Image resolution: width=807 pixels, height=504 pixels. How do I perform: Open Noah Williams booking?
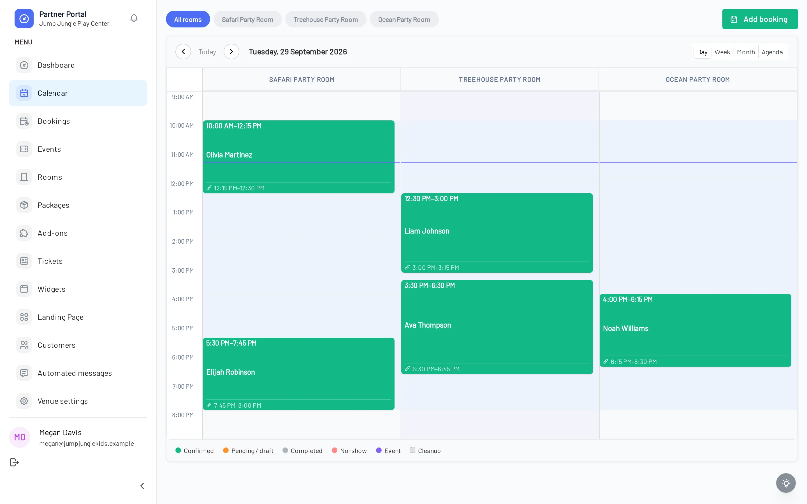pos(695,330)
